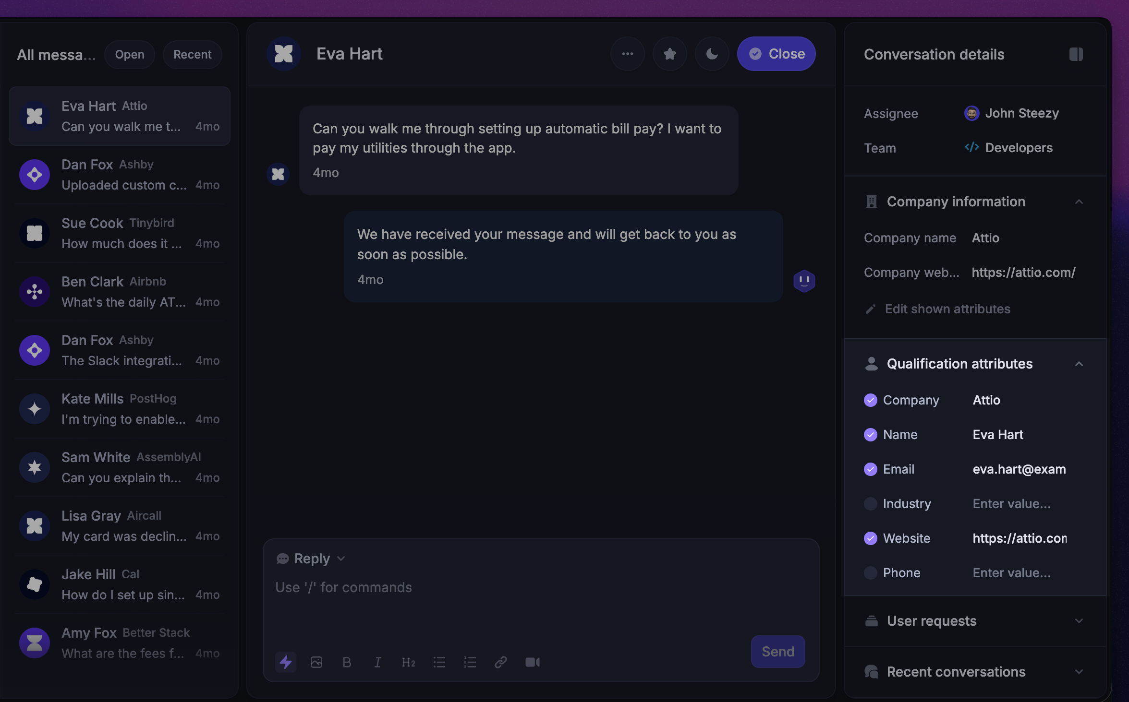
Task: Open the three-dot more options menu
Action: pyautogui.click(x=627, y=54)
